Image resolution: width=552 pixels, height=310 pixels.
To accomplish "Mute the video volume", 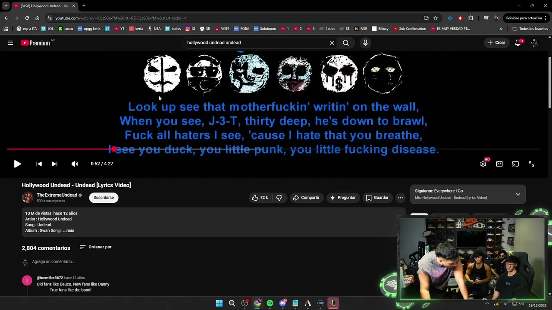I will tap(75, 164).
